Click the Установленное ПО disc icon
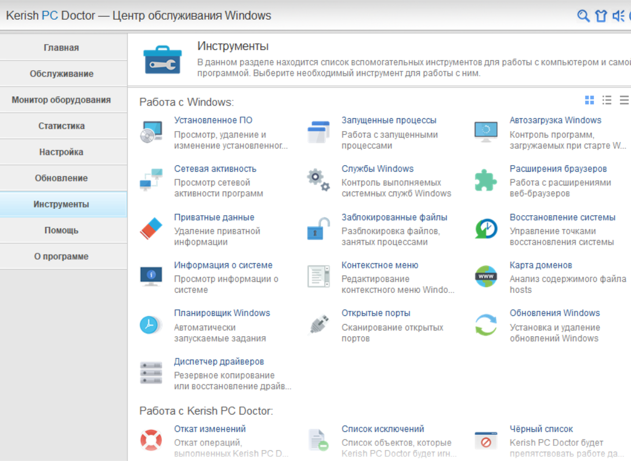631x461 pixels. [151, 132]
